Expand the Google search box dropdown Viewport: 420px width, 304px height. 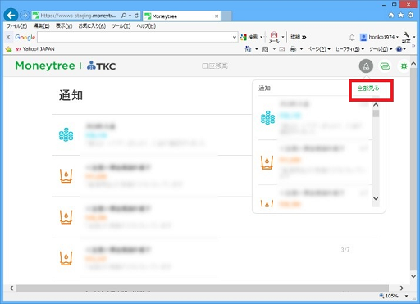pos(235,37)
